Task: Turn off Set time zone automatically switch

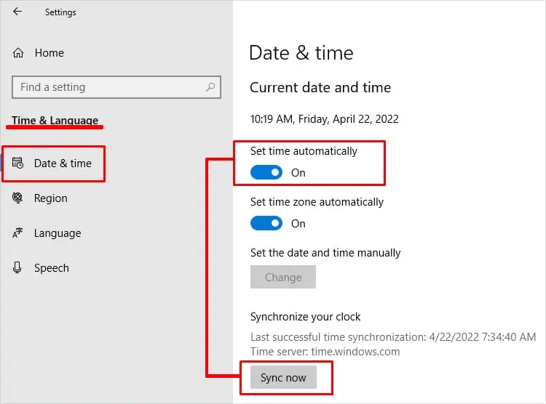Action: [x=266, y=223]
